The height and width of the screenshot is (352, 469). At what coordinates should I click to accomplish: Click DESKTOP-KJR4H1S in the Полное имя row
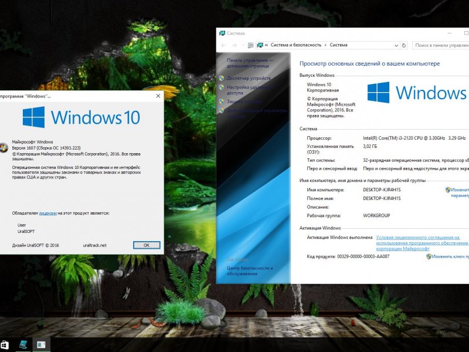click(382, 198)
